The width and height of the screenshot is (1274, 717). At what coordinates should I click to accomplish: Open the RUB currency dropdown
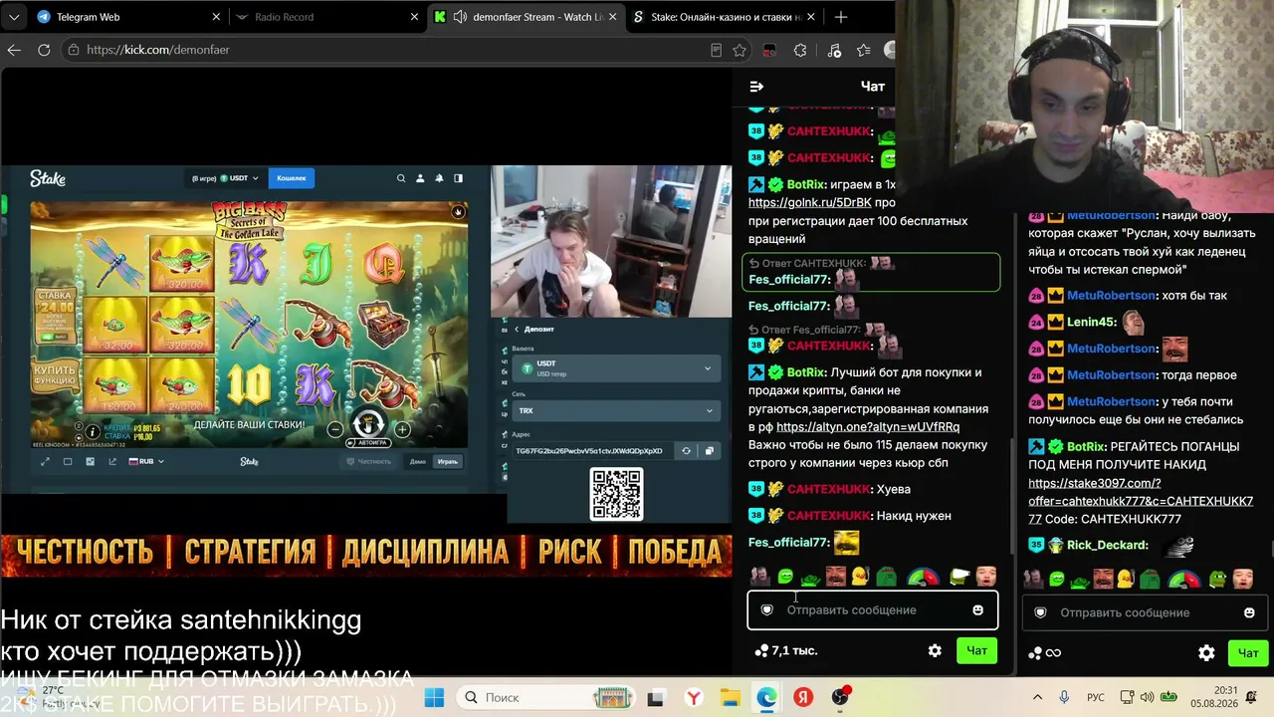tap(146, 461)
